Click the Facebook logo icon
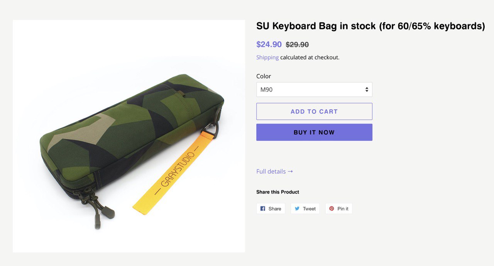The width and height of the screenshot is (494, 266). click(x=263, y=208)
